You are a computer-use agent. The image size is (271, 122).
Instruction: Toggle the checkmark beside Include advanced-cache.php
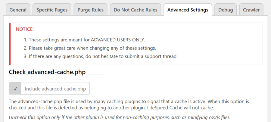[x=15, y=88]
